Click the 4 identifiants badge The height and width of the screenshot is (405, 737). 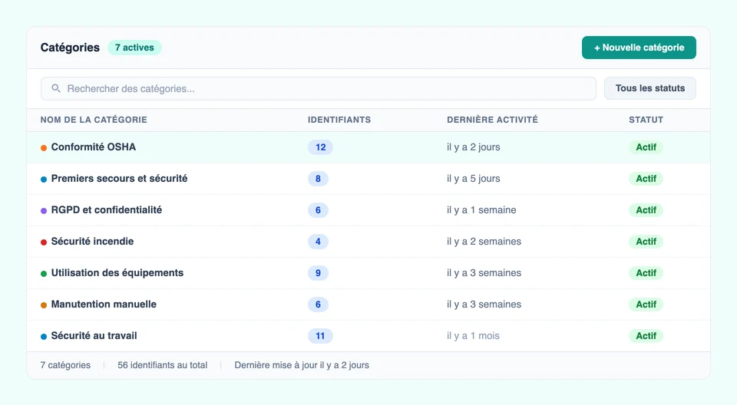(318, 242)
